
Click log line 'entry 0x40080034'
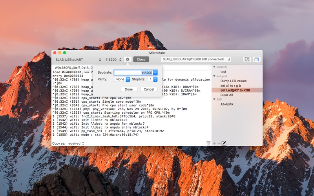68,76
